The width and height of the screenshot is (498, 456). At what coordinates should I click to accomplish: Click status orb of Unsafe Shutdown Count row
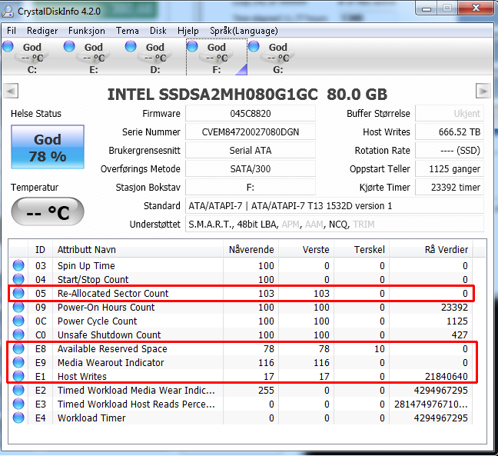(x=18, y=335)
